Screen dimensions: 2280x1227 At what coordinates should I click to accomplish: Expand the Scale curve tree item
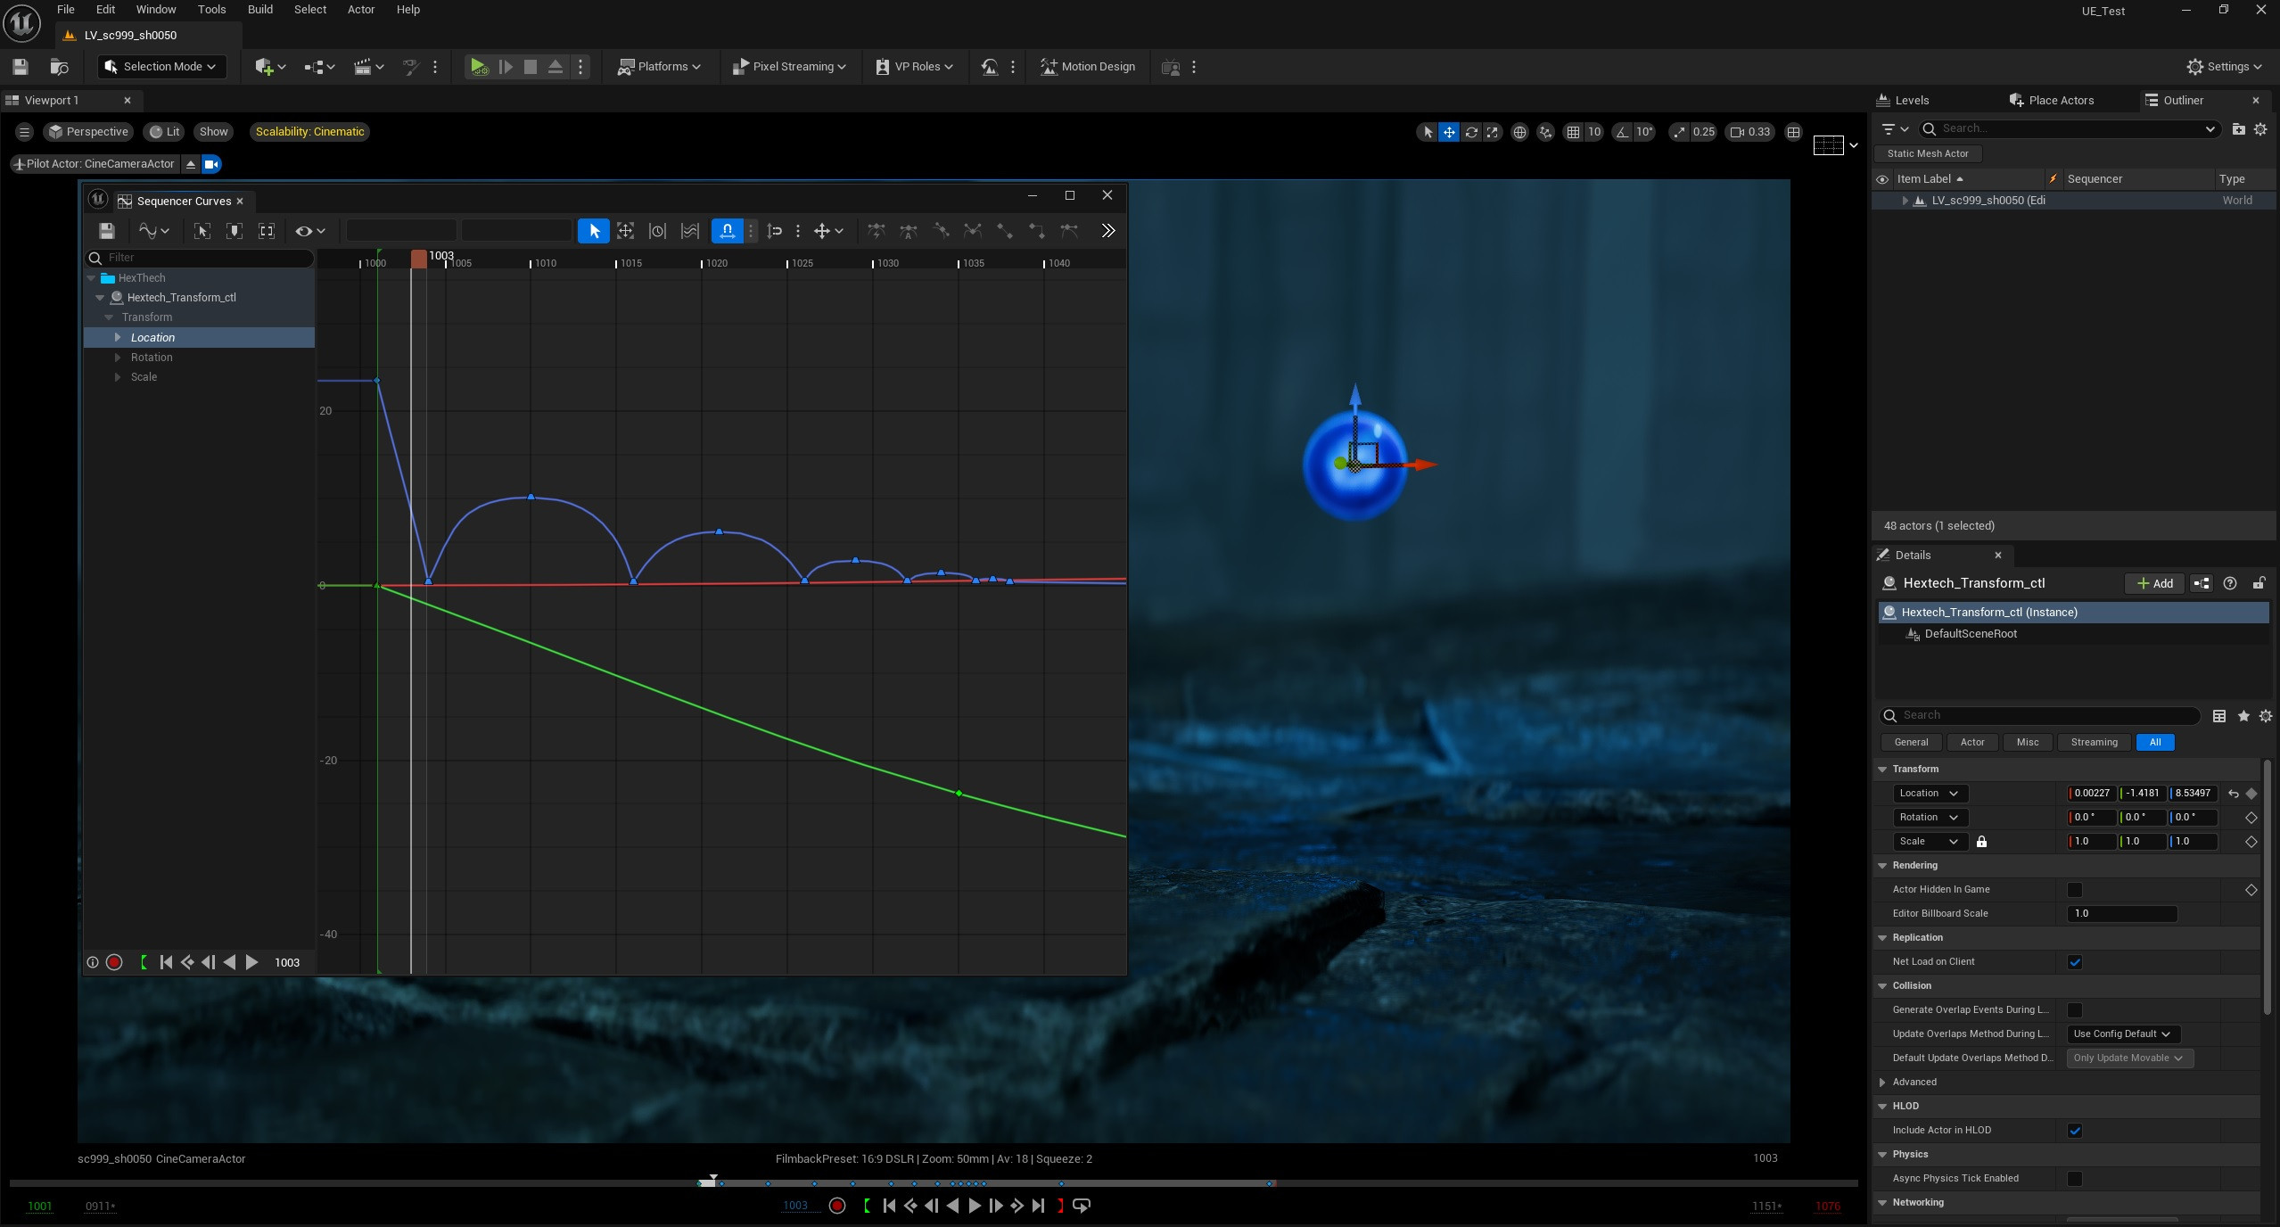point(118,377)
